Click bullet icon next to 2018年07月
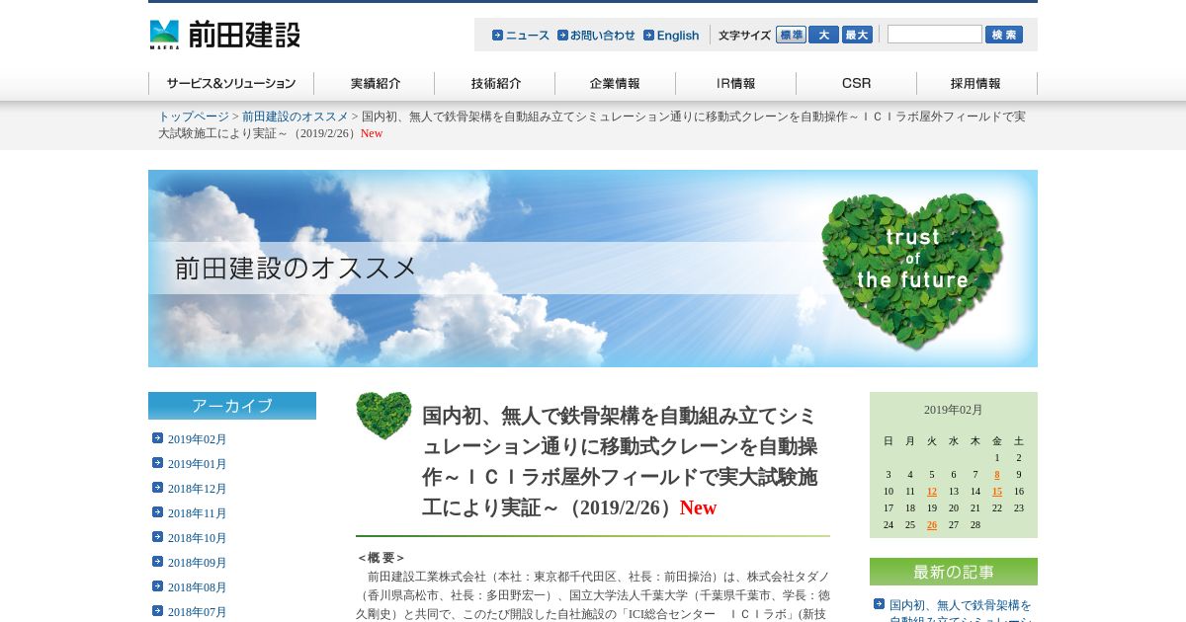 coord(157,611)
